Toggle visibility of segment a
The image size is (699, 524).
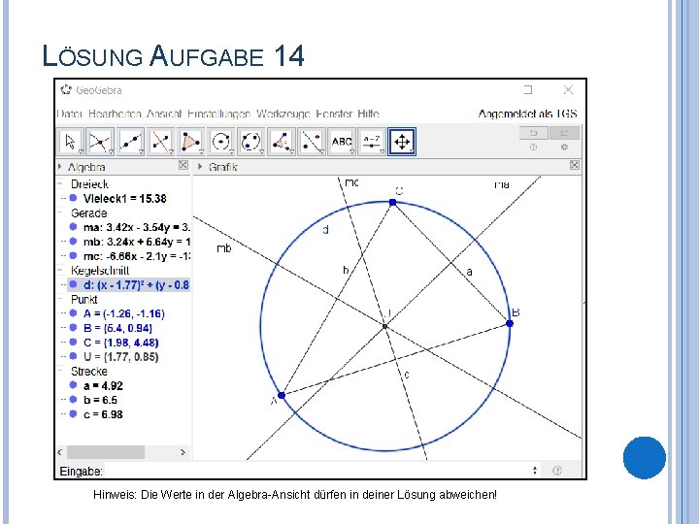pos(74,385)
